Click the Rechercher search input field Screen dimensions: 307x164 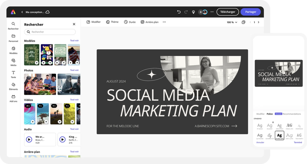(50, 32)
